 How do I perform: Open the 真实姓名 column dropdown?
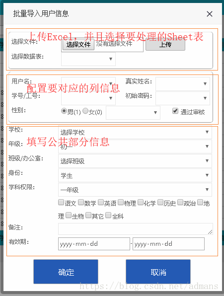(x=183, y=83)
